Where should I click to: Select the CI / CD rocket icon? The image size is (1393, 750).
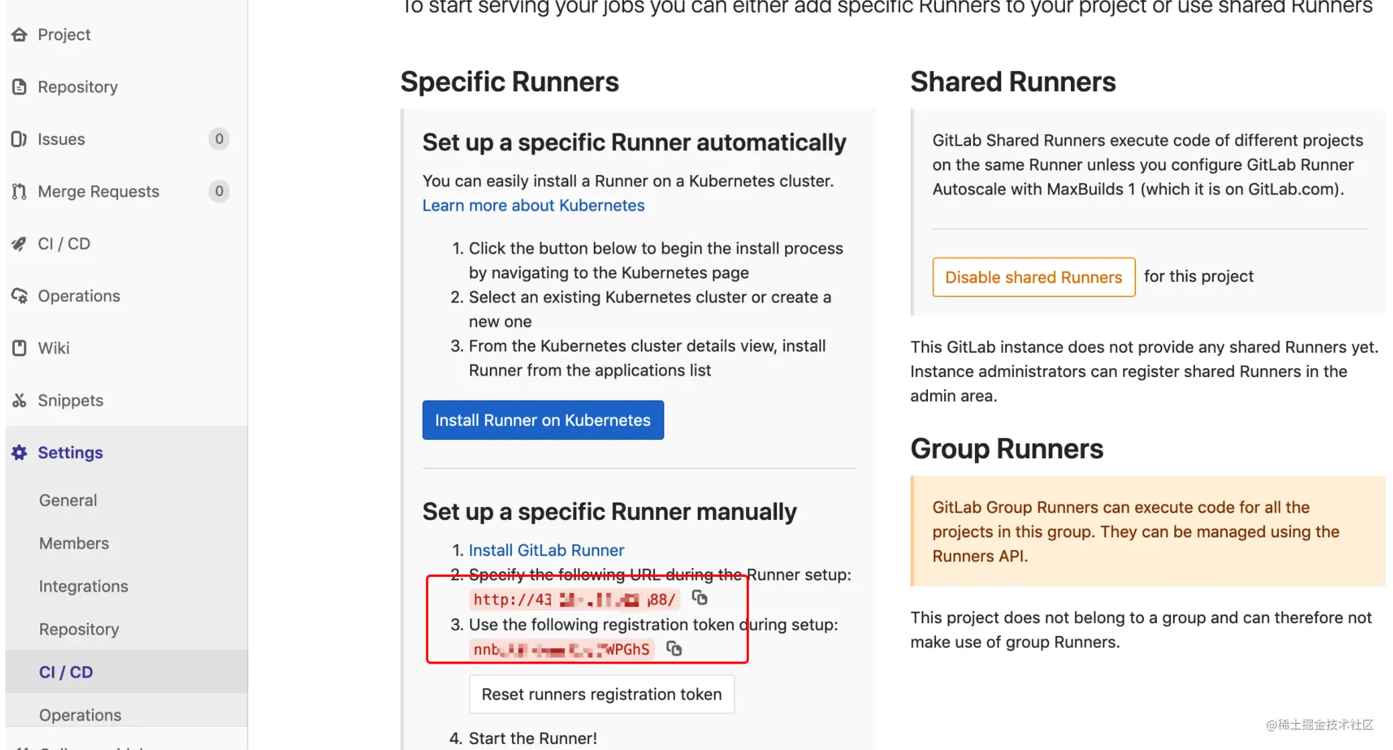19,244
